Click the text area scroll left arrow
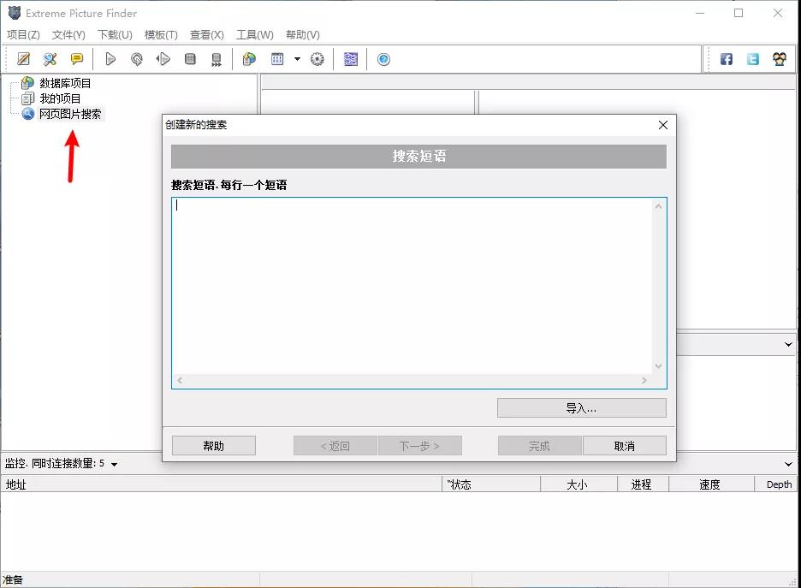This screenshot has width=801, height=588. pyautogui.click(x=180, y=381)
